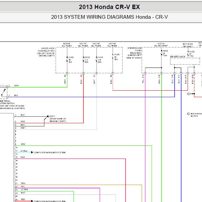The height and width of the screenshot is (202, 202).
Task: Click the vertical GRN 63 wire label
Action: [x=65, y=79]
